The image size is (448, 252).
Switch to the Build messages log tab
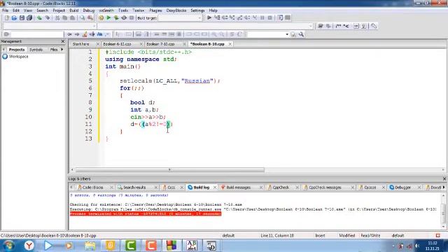pos(238,188)
